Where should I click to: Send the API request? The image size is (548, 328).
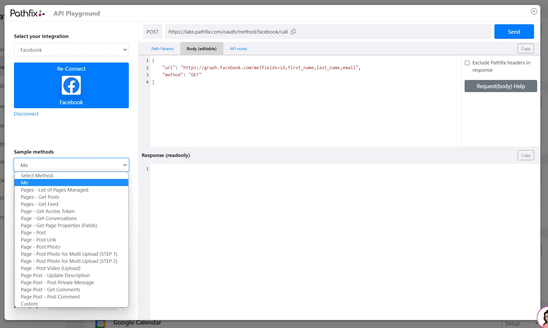coord(514,32)
